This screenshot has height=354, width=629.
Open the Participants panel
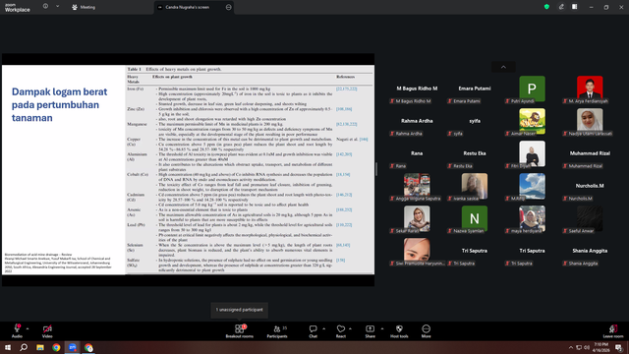pyautogui.click(x=277, y=330)
